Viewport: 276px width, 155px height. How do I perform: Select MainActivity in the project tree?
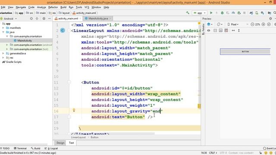coord(25,40)
